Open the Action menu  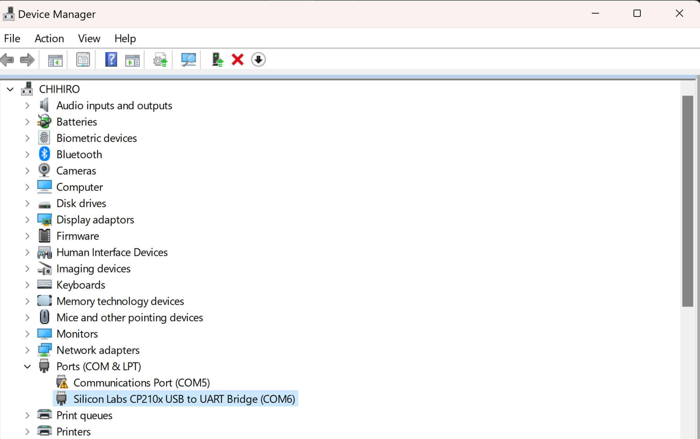tap(49, 38)
